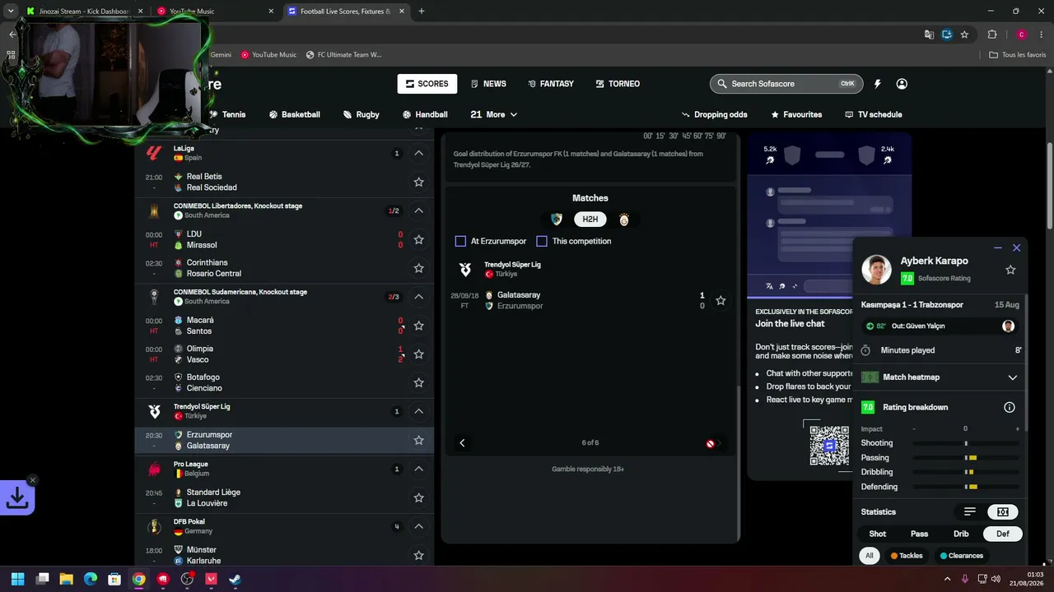The width and height of the screenshot is (1054, 592).
Task: Switch statistics to list view
Action: click(970, 511)
